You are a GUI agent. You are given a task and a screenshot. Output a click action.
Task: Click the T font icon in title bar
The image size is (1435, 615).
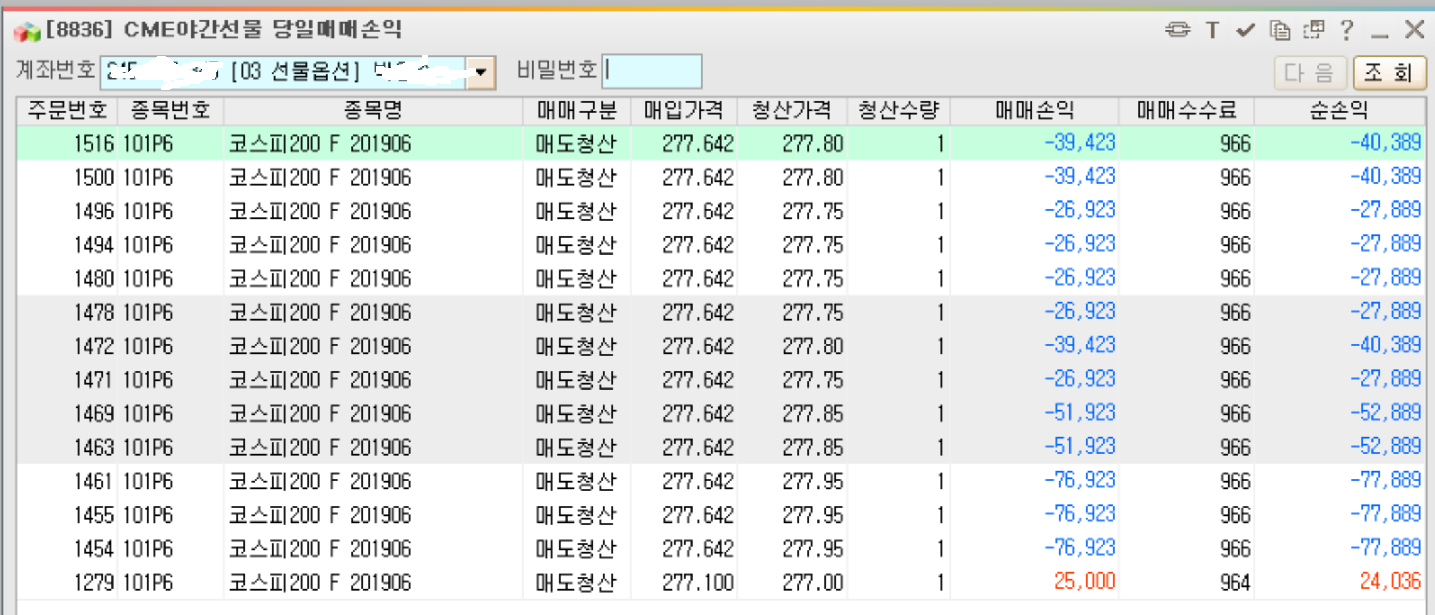point(1213,30)
